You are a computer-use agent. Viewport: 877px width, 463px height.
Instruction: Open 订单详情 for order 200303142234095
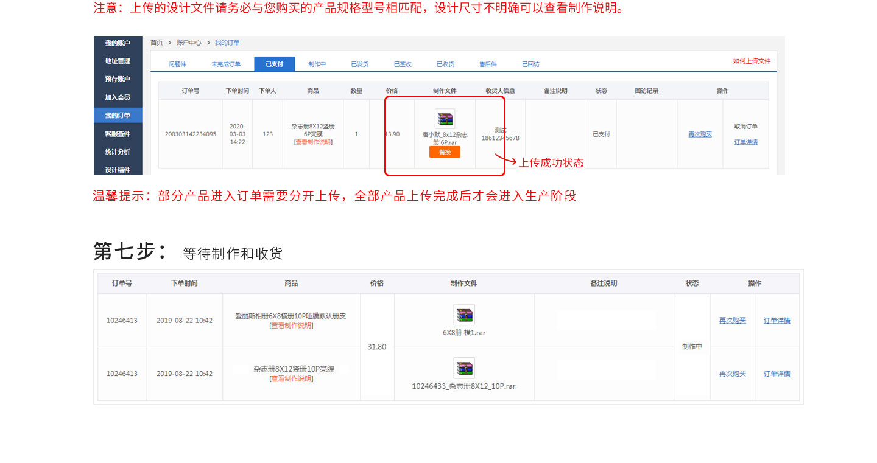coord(745,142)
